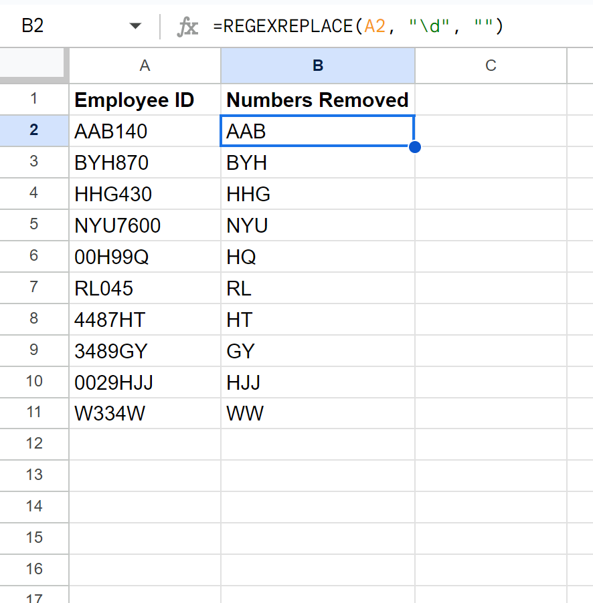Select row 11 header
593x603 pixels.
34,413
